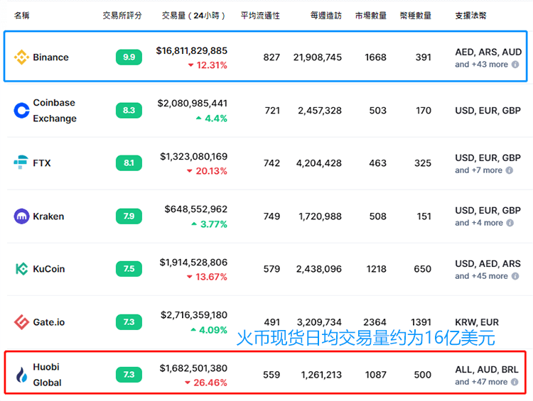Image resolution: width=533 pixels, height=401 pixels.
Task: Open the KuCoin exchange name link
Action: [x=48, y=269]
